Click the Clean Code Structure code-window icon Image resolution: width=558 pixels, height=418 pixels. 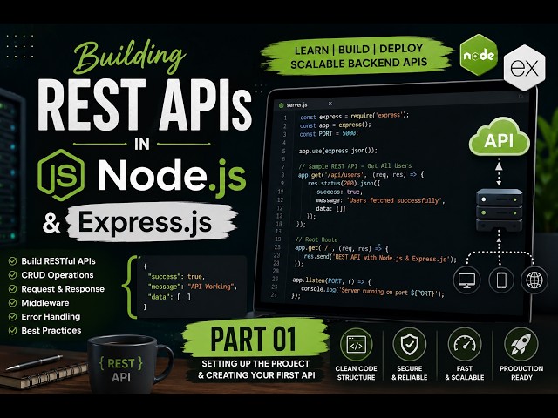(357, 345)
